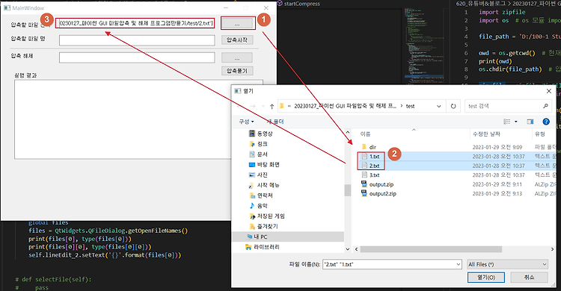Close the 열기 dialog with the X
The height and width of the screenshot is (291, 561).
(x=549, y=92)
